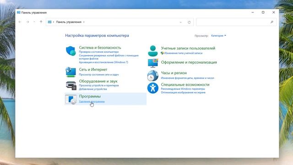
Task: Click Сохранение резервных копий файлов link
Action: (x=109, y=57)
